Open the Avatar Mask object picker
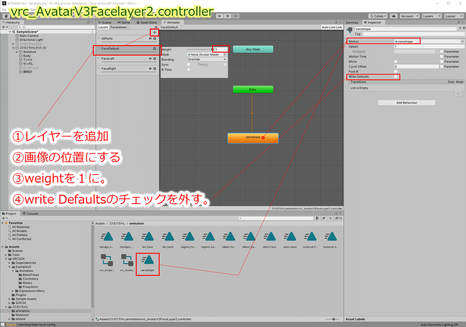Screen dimensions: 466x327 [225, 55]
